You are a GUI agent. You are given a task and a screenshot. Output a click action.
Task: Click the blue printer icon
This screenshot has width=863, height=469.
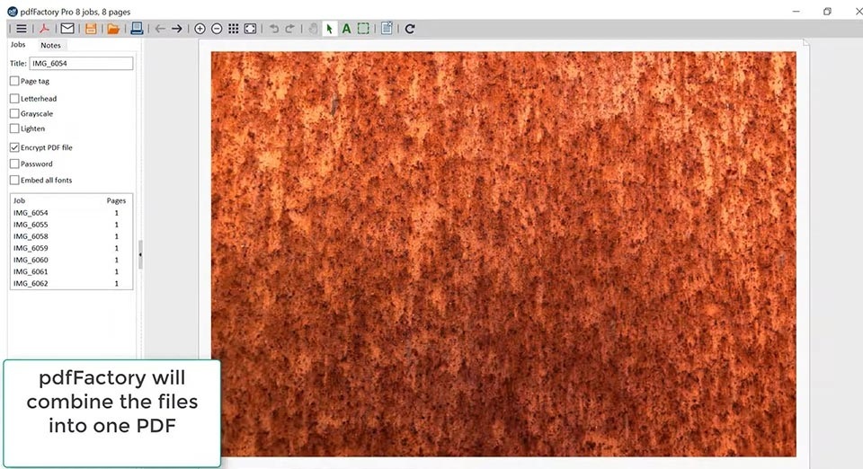point(137,29)
